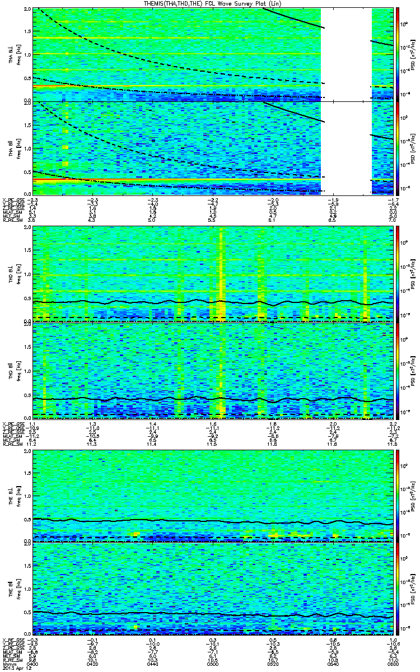
Task: Select the THE B-parallel spectrogram panel
Action: click(213, 589)
